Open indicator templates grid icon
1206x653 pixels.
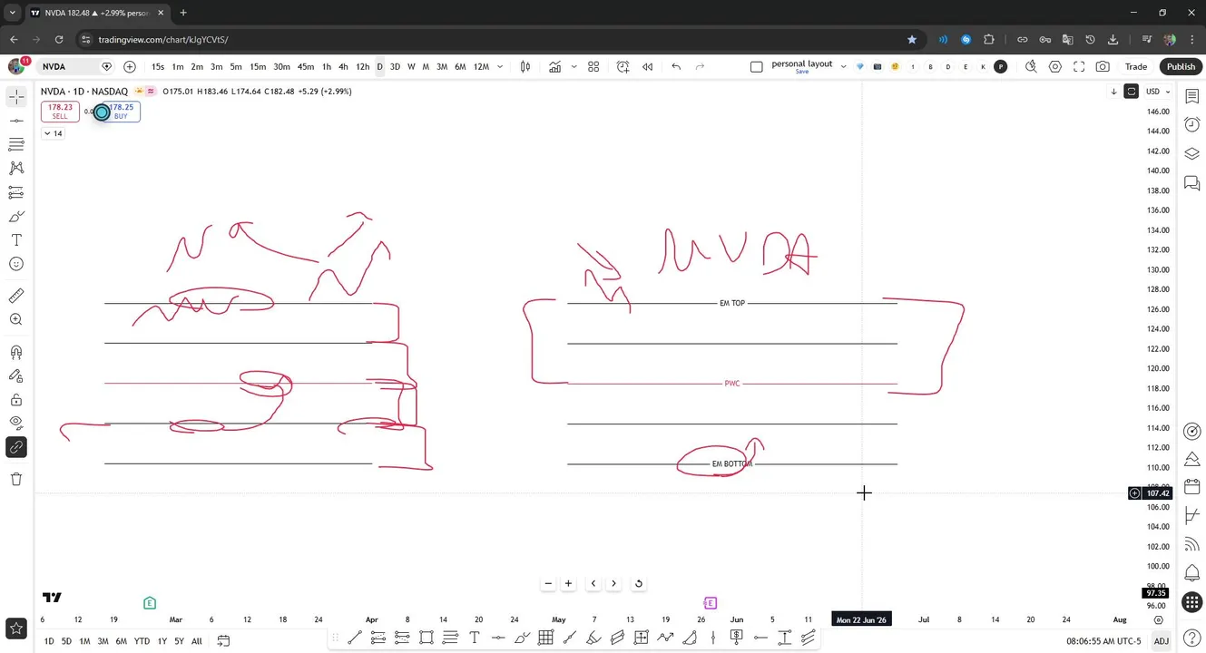(593, 66)
